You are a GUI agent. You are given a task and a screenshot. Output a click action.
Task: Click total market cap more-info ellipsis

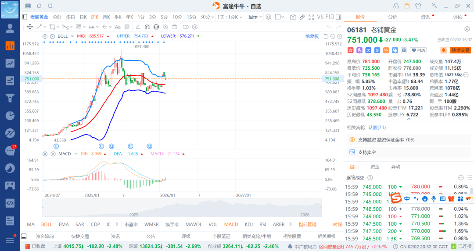click(466, 74)
